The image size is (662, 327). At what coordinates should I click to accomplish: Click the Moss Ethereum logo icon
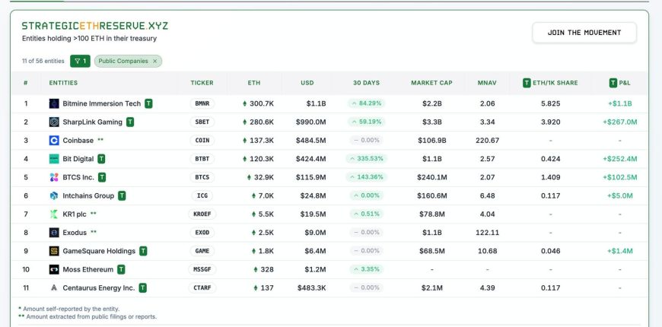54,270
